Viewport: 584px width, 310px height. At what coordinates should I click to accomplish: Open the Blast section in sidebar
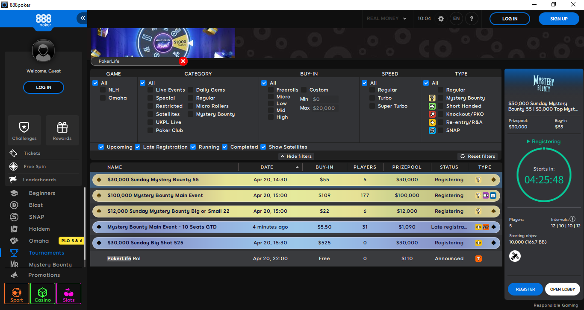[x=36, y=205]
